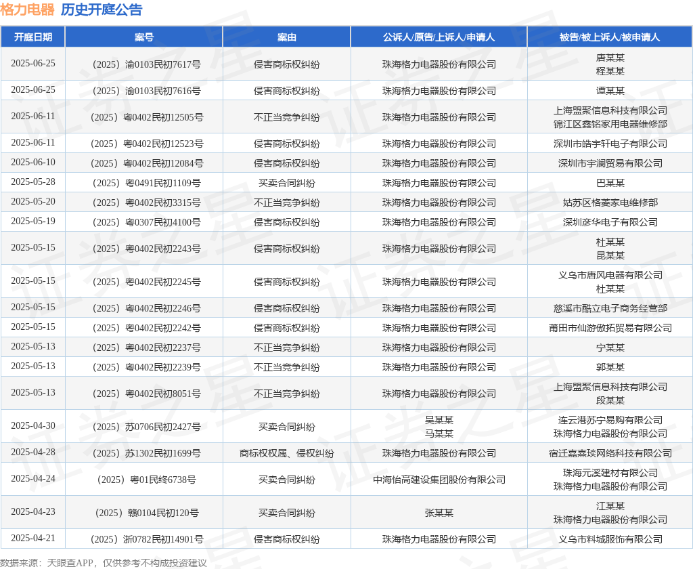Click plaintiff 吴某某

coord(439,421)
